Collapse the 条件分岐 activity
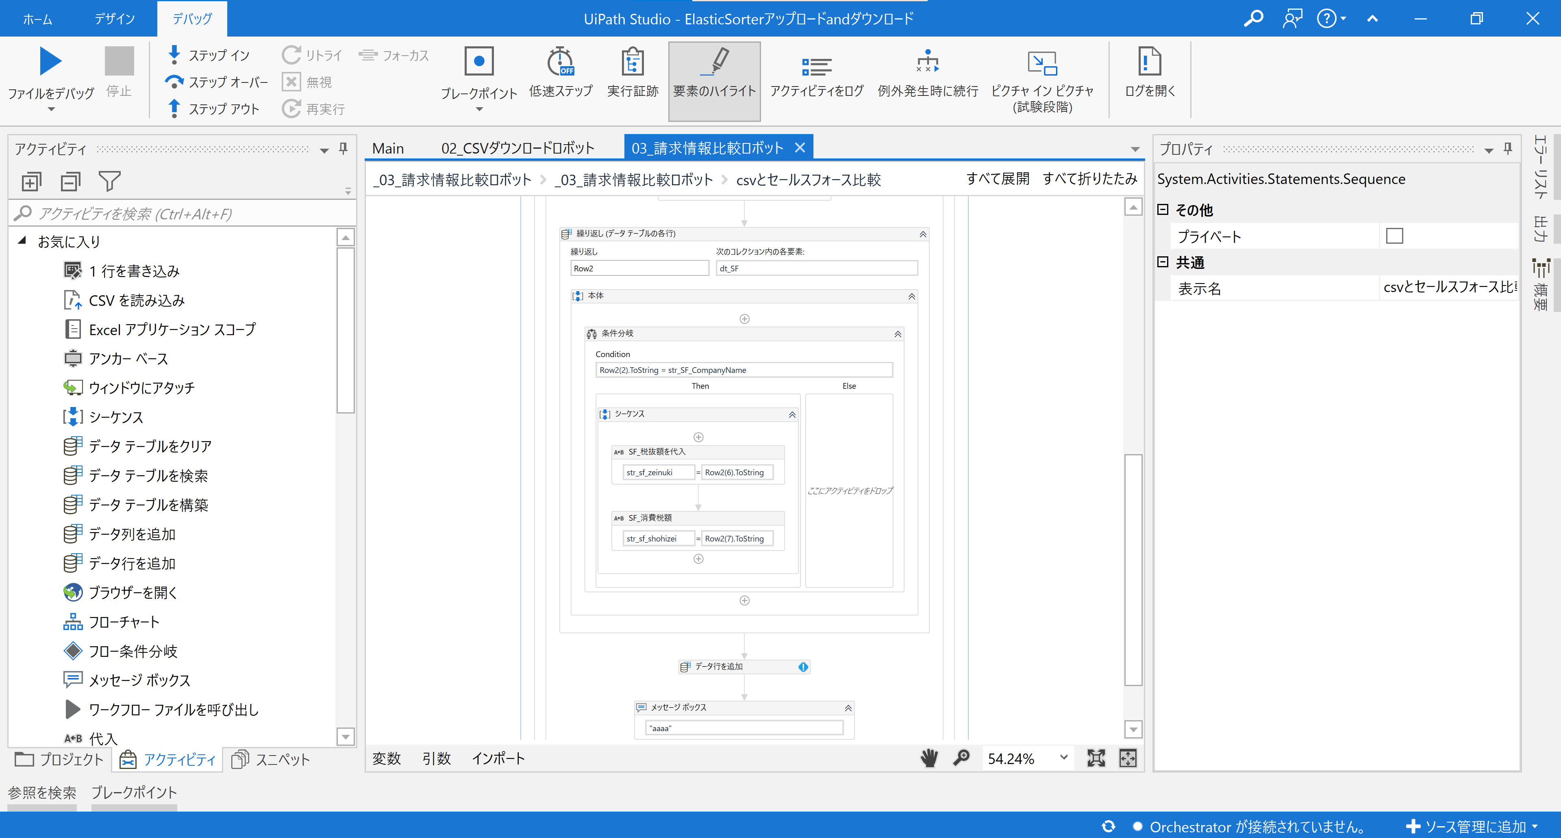Image resolution: width=1561 pixels, height=838 pixels. point(898,334)
